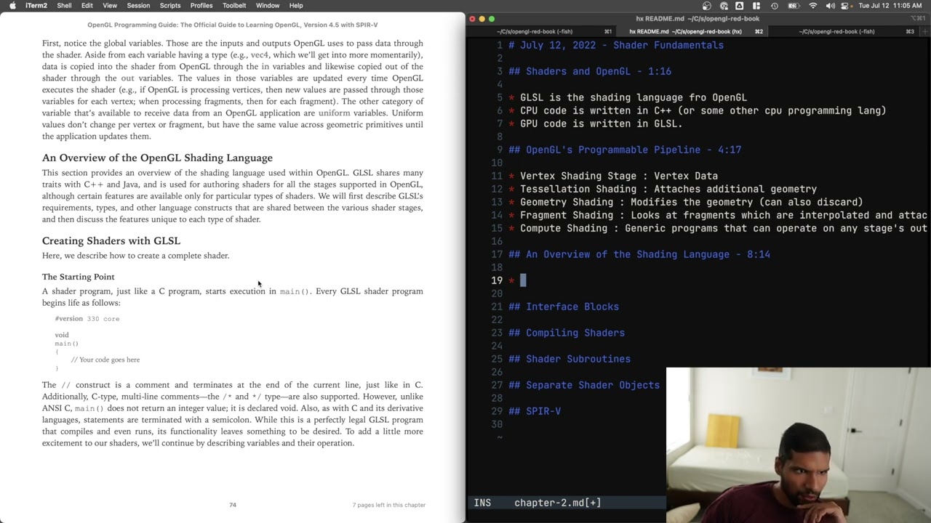Screen dimensions: 931x523
Task: Add a new iTerm2 tab with plus button
Action: [924, 31]
